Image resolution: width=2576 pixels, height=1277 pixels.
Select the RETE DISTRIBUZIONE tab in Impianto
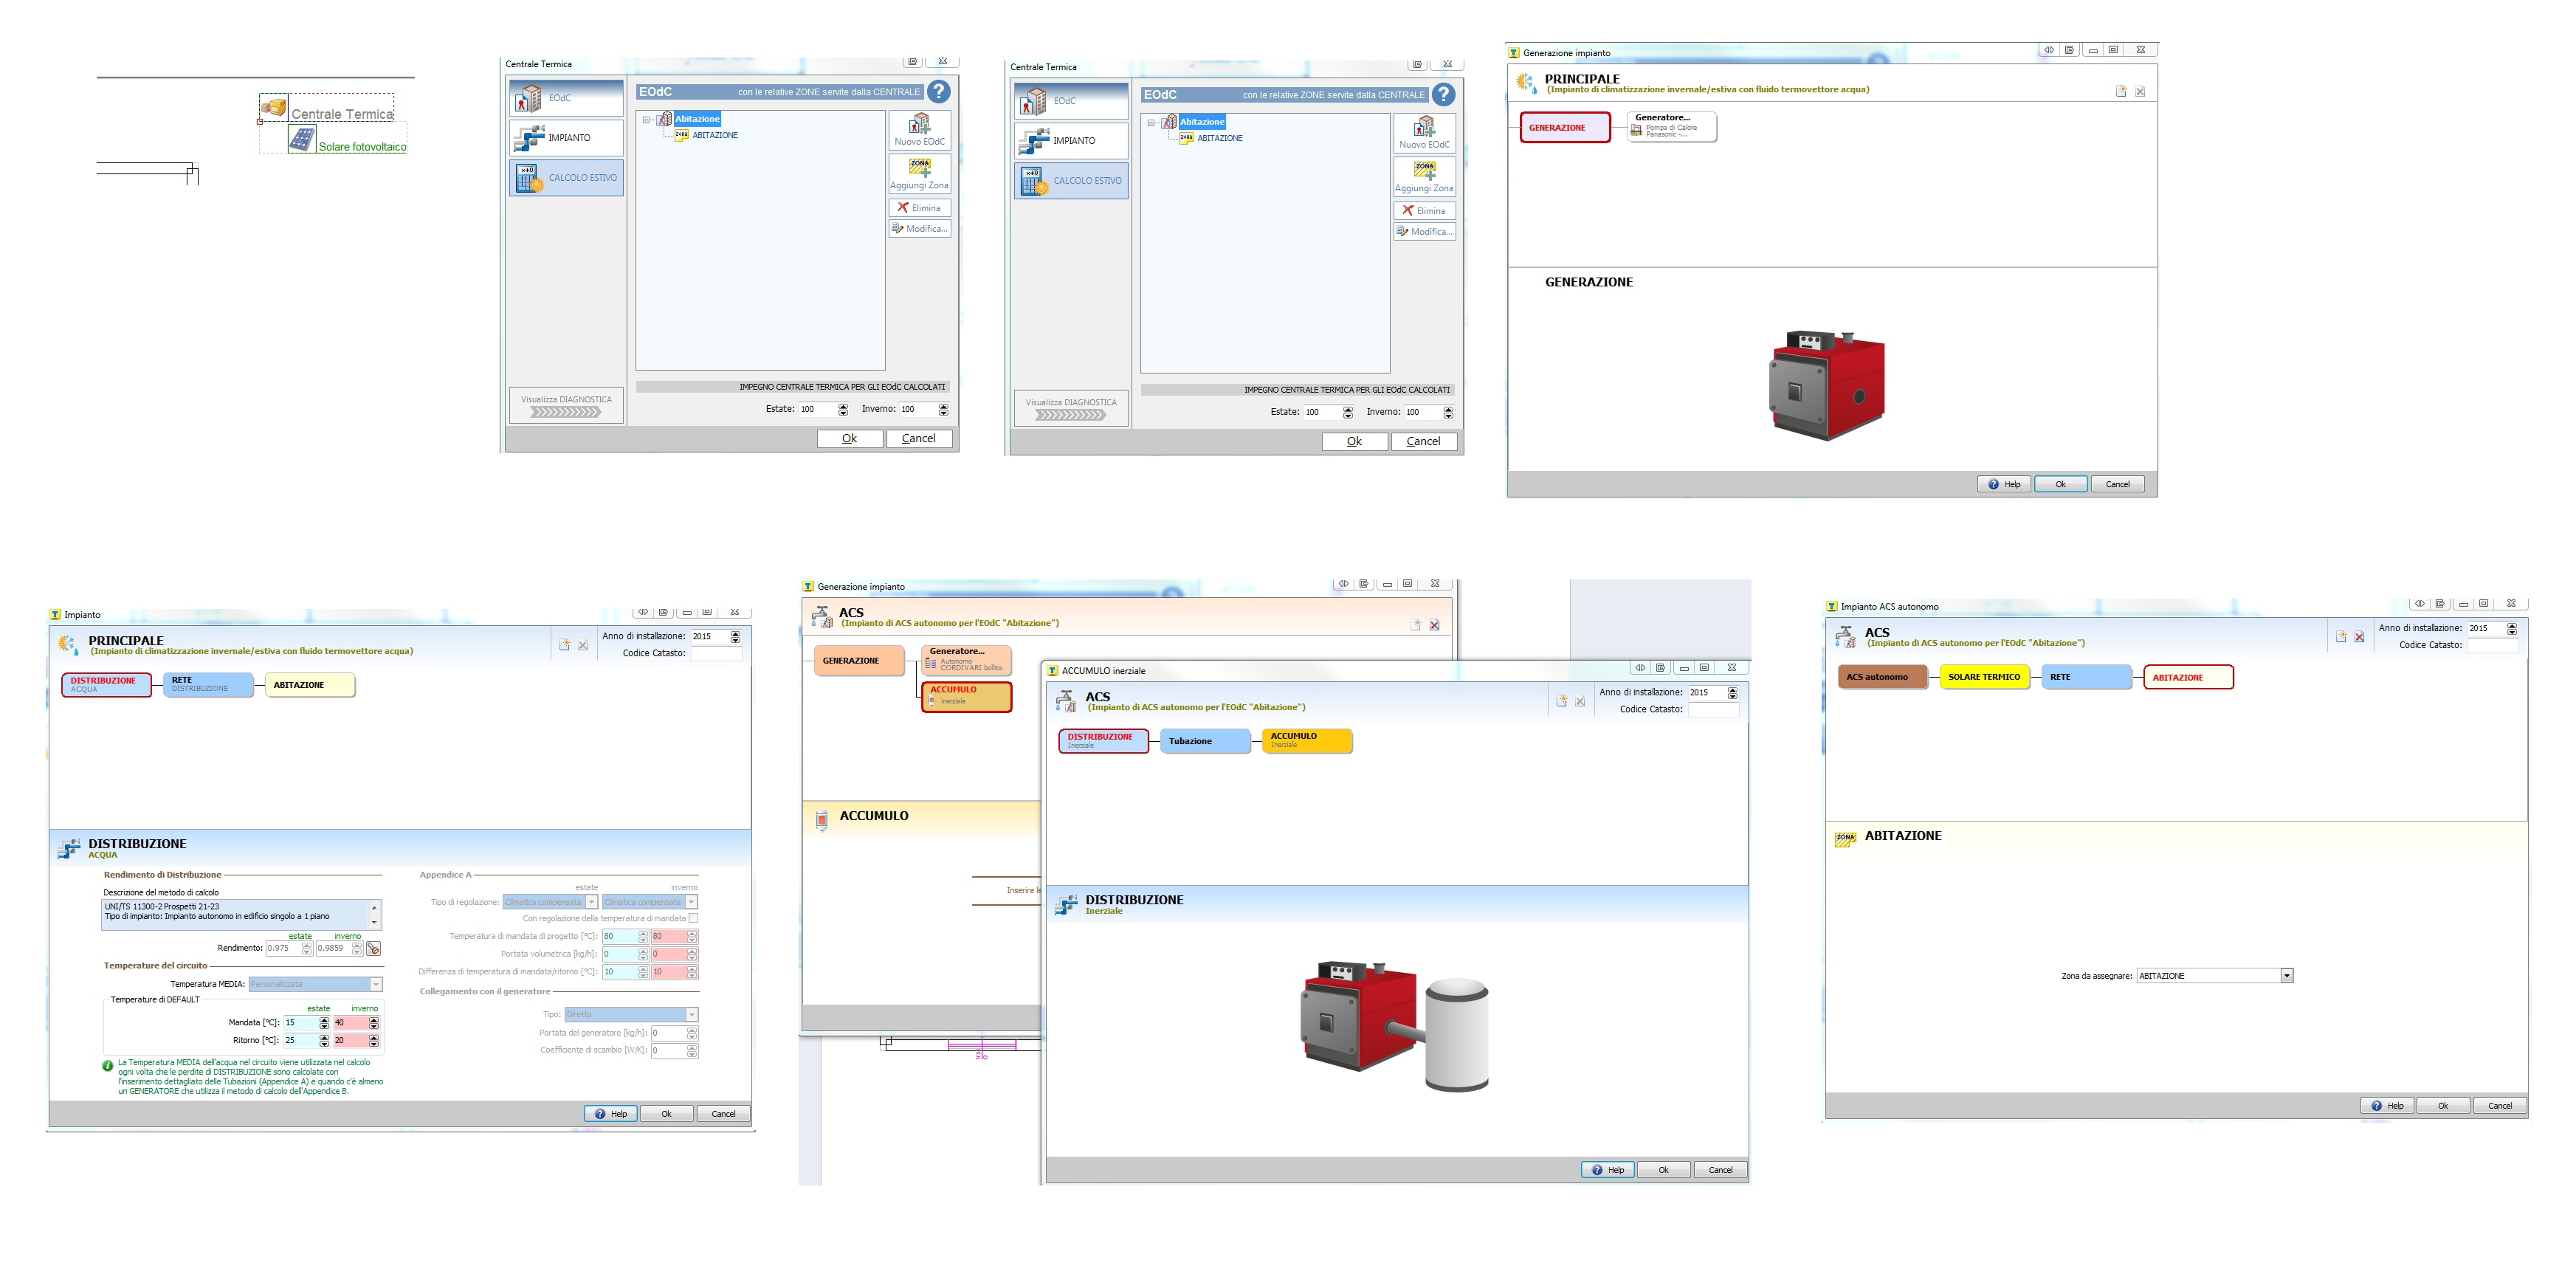pos(208,684)
